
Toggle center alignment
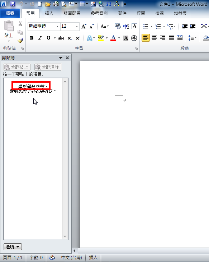pos(154,38)
